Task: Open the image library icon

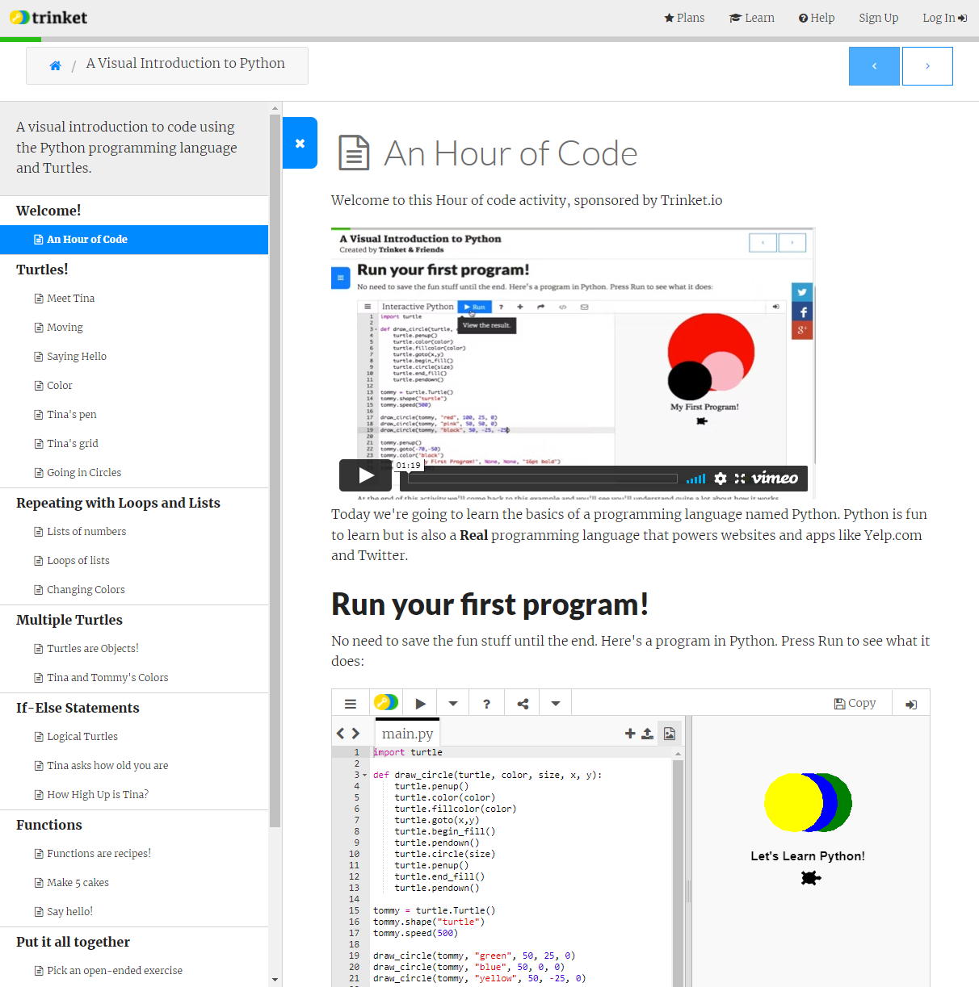Action: 670,734
